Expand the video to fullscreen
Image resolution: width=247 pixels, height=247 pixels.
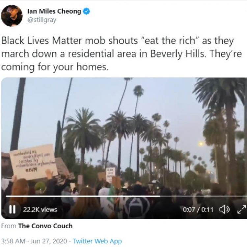(241, 209)
